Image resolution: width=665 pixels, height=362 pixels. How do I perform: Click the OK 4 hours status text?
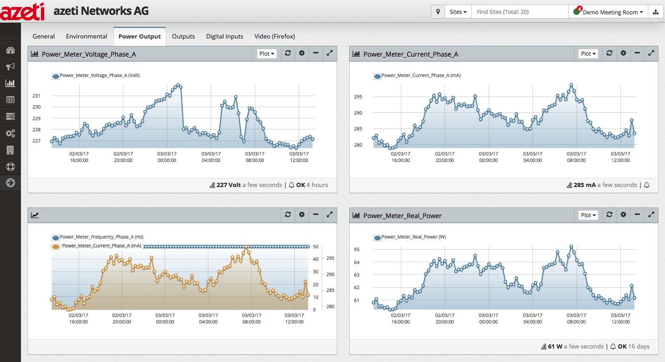coord(312,185)
